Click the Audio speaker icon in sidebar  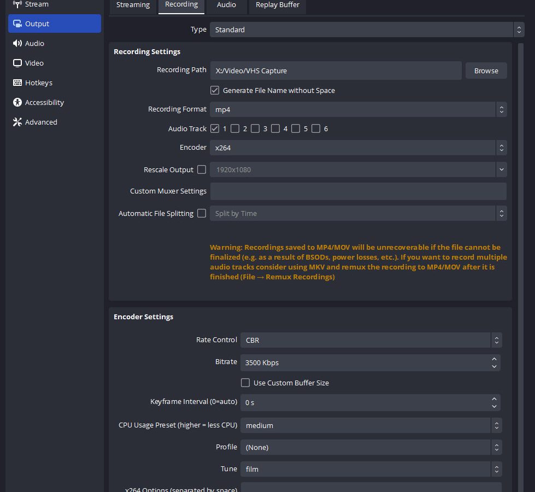click(17, 44)
